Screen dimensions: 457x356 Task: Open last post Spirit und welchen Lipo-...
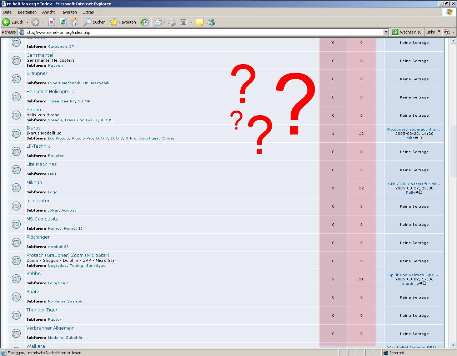[414, 275]
